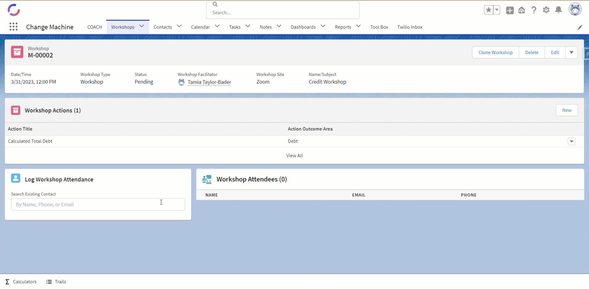Select the Workshops tab
The height and width of the screenshot is (289, 589).
pos(123,27)
